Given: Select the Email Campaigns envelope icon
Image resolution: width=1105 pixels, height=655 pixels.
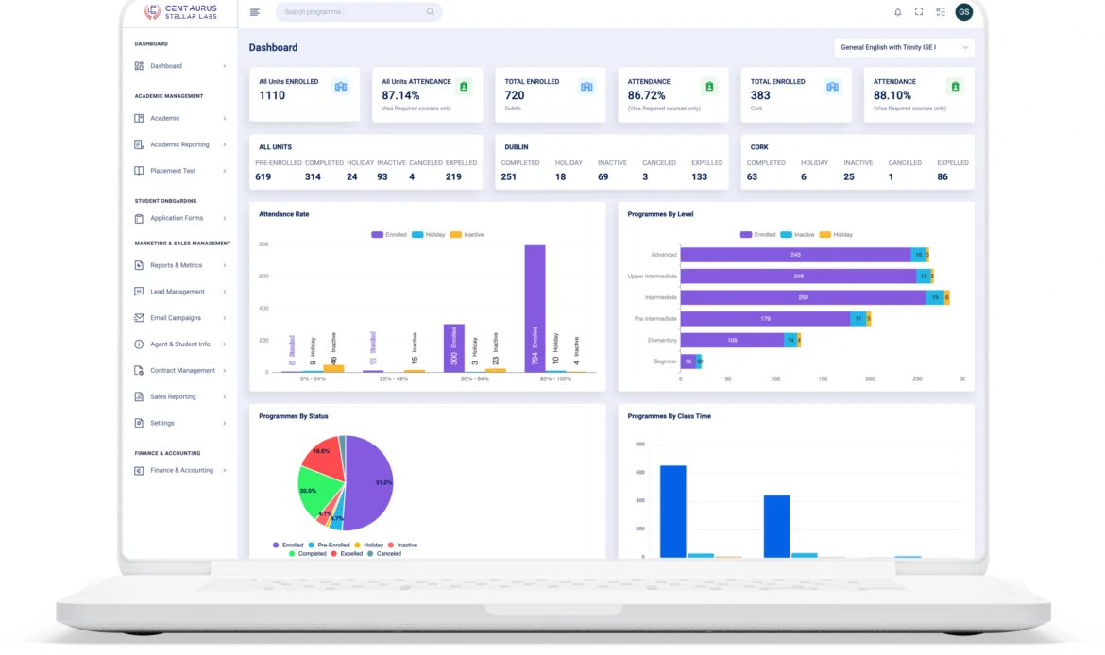Looking at the screenshot, I should 137,317.
